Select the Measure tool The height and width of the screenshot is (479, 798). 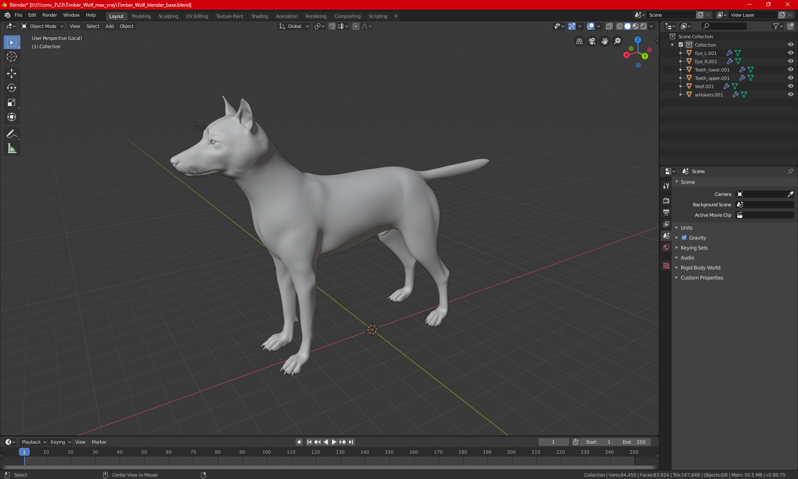(x=12, y=148)
